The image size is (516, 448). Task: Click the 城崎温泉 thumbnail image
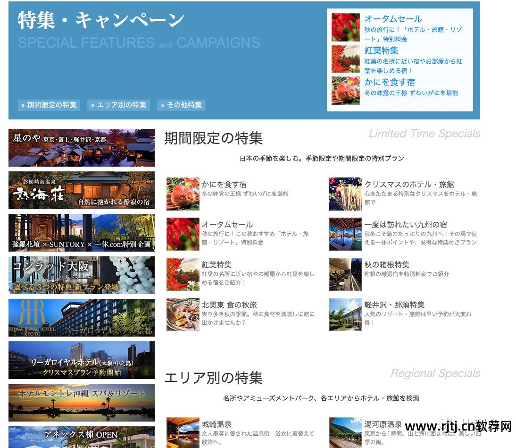point(183,432)
